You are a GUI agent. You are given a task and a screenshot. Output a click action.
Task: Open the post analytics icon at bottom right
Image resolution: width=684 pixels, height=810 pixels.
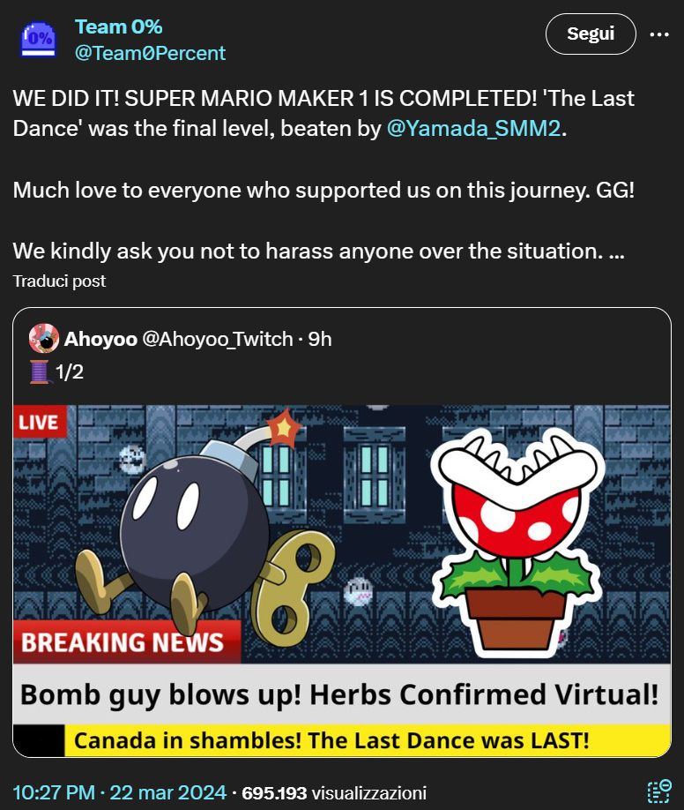point(659,792)
